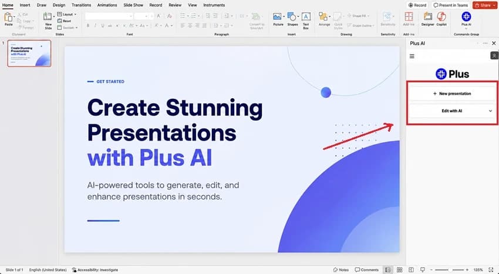Click the Record button top right

click(x=417, y=5)
